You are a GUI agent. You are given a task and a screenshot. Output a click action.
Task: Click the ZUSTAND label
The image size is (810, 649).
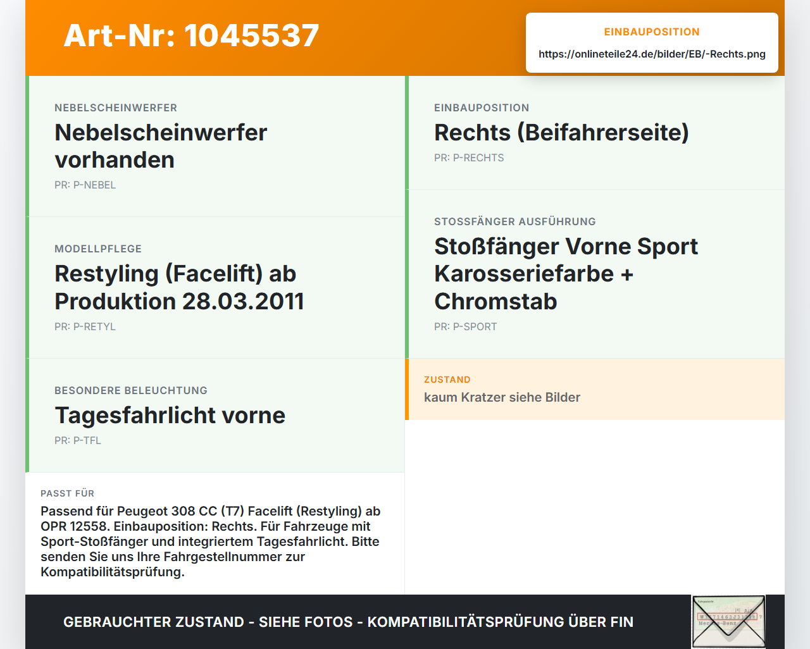pyautogui.click(x=447, y=380)
